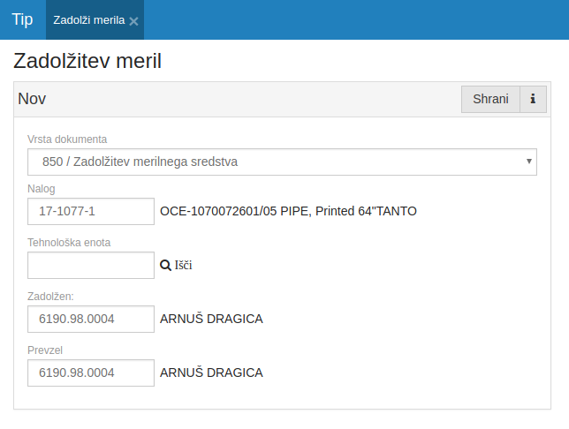The height and width of the screenshot is (429, 569).
Task: Click the magnifier icon next to Išči
Action: pos(165,265)
